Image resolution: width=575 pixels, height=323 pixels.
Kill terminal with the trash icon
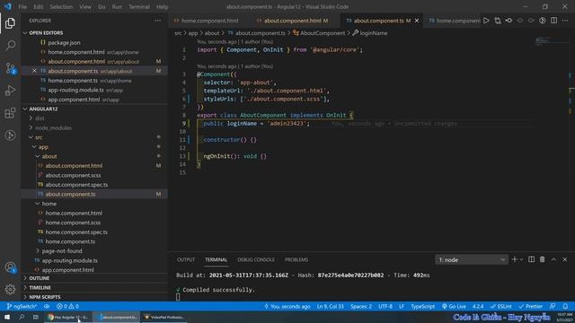543,259
